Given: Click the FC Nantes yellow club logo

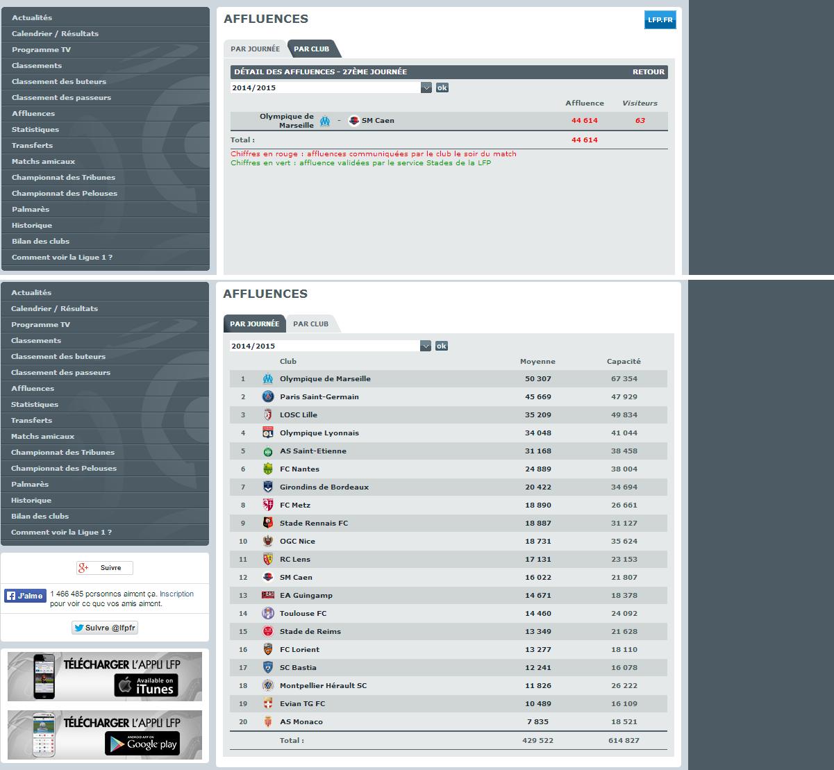Looking at the screenshot, I should point(268,469).
